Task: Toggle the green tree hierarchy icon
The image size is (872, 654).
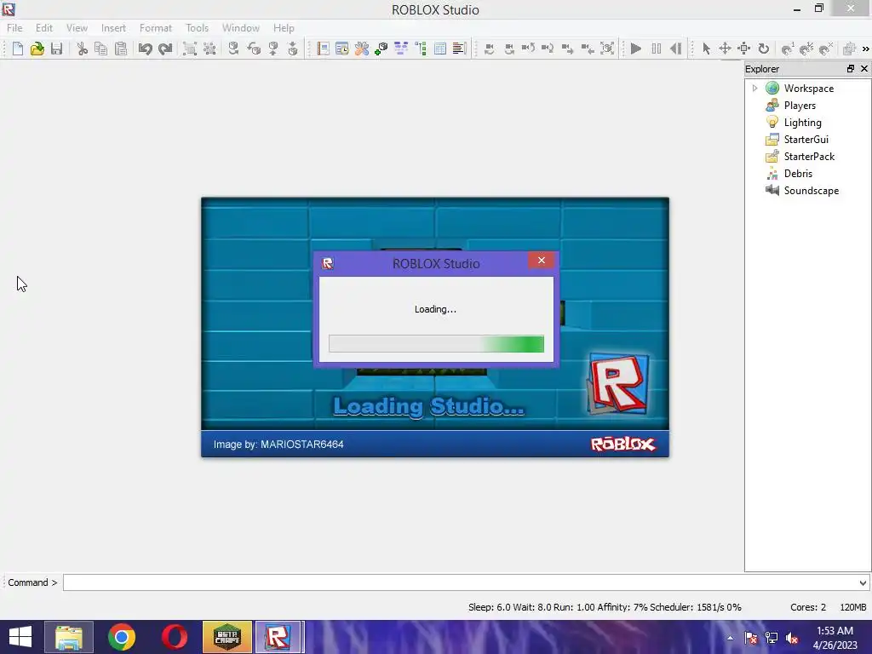Action: pyautogui.click(x=421, y=49)
